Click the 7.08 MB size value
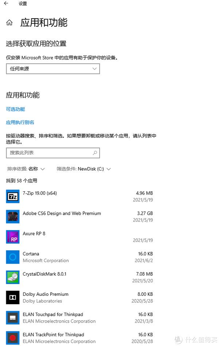 pyautogui.click(x=145, y=274)
